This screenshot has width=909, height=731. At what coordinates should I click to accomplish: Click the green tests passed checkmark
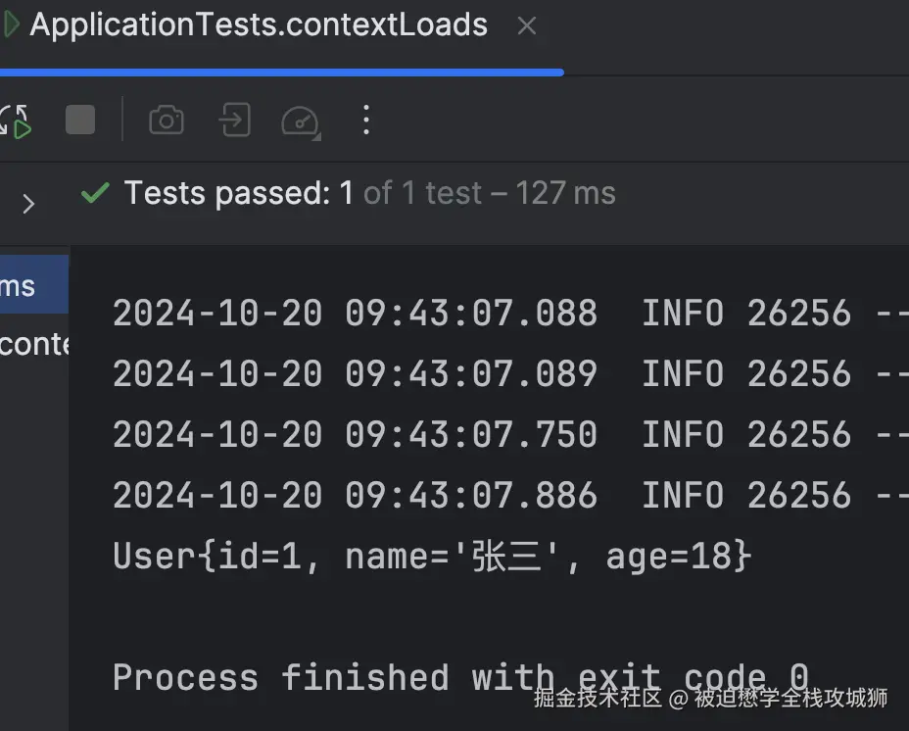tap(96, 193)
